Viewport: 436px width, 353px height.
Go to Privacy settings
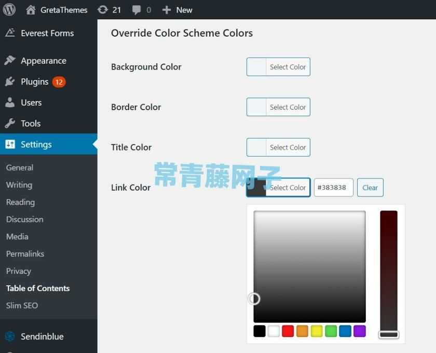18,271
